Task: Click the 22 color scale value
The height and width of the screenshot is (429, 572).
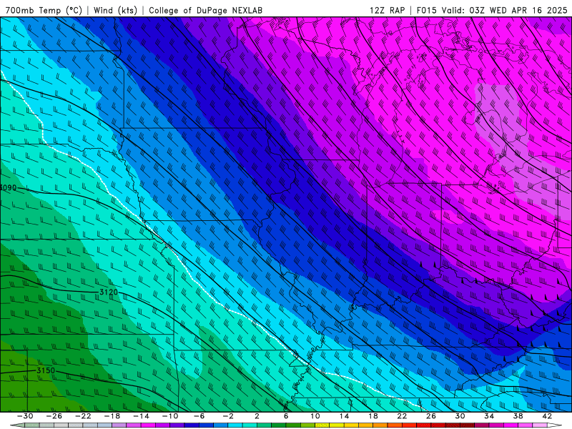Action: pyautogui.click(x=402, y=416)
